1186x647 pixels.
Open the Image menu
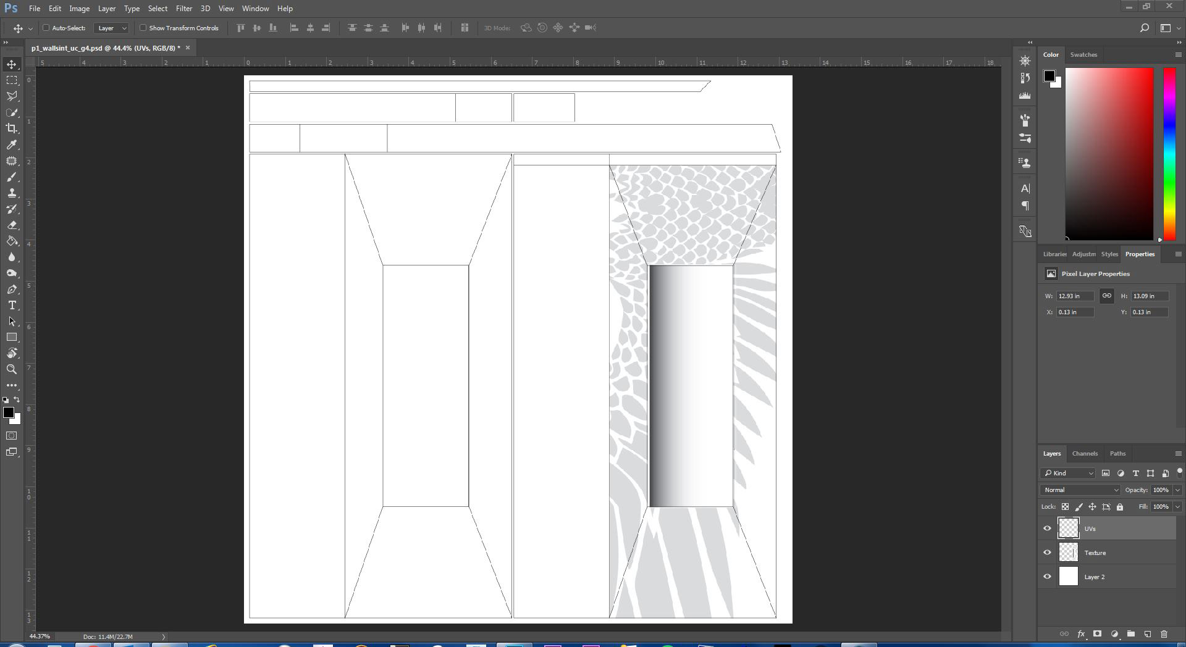pyautogui.click(x=79, y=9)
